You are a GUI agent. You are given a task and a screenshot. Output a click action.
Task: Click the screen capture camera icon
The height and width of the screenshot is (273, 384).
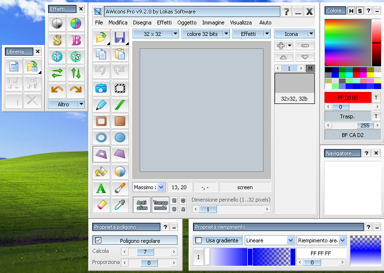(x=101, y=88)
